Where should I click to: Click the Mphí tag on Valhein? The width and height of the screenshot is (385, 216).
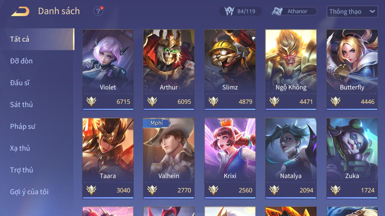point(156,123)
